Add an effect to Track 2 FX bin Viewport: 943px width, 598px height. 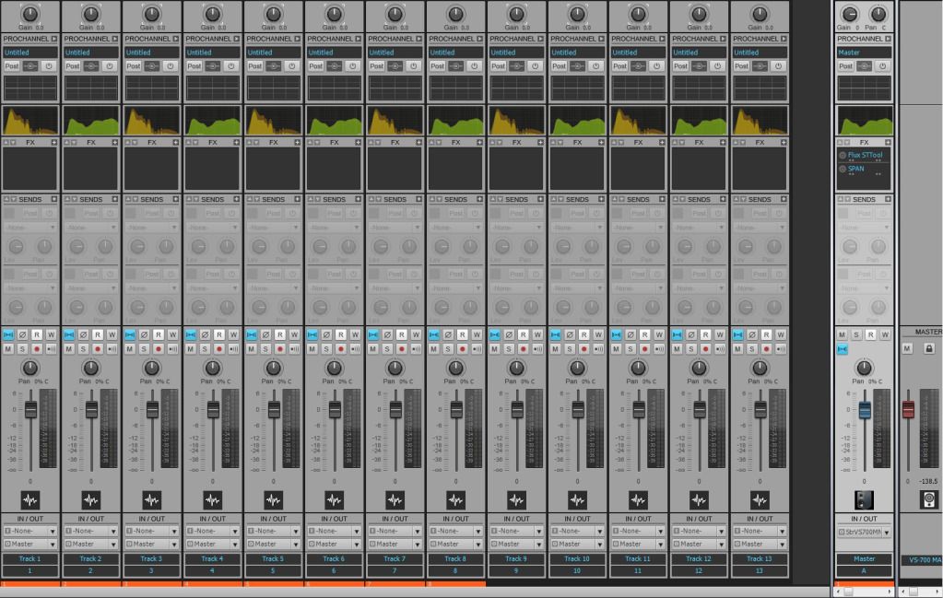click(x=115, y=142)
